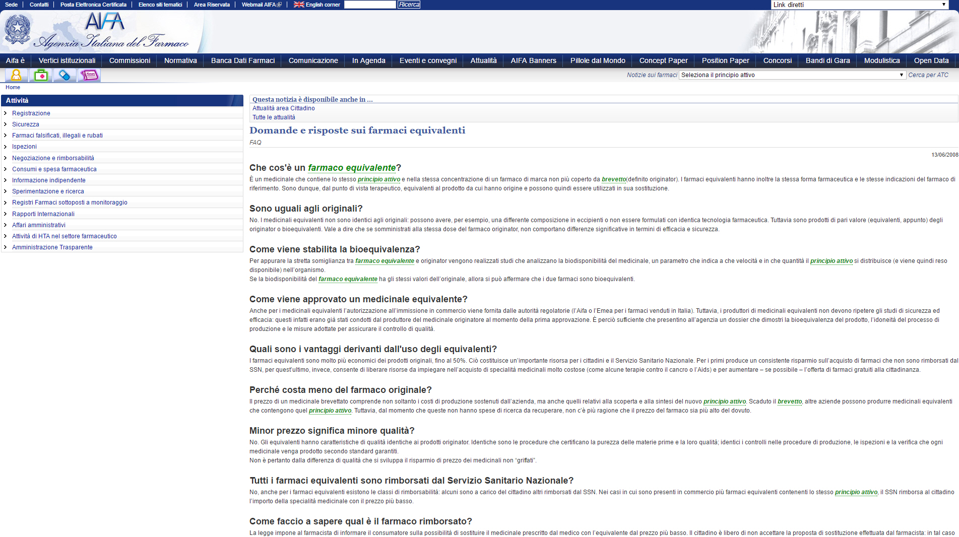
Task: Open the Concept Paper menu
Action: click(663, 60)
